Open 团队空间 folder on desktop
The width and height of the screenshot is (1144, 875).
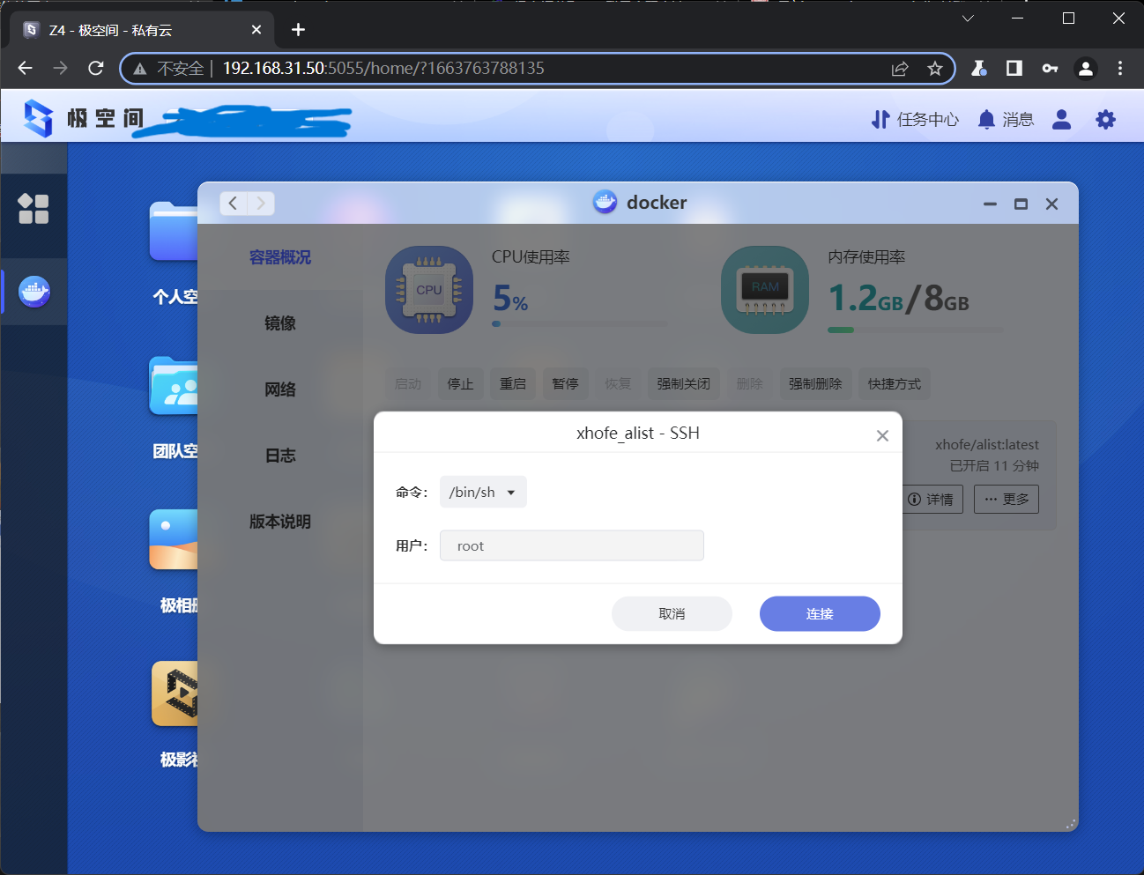point(174,386)
